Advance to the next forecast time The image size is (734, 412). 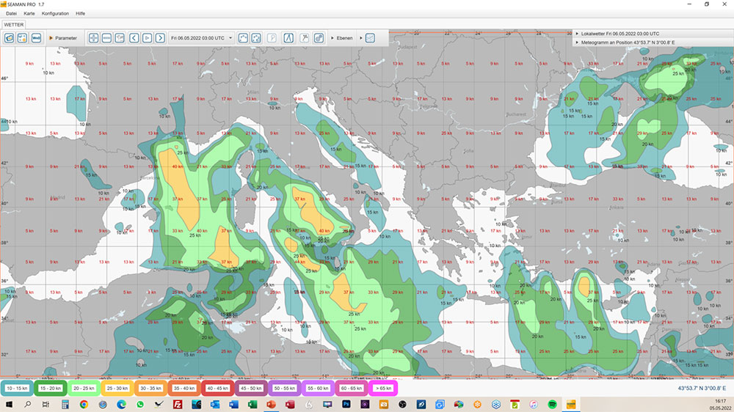pyautogui.click(x=160, y=37)
